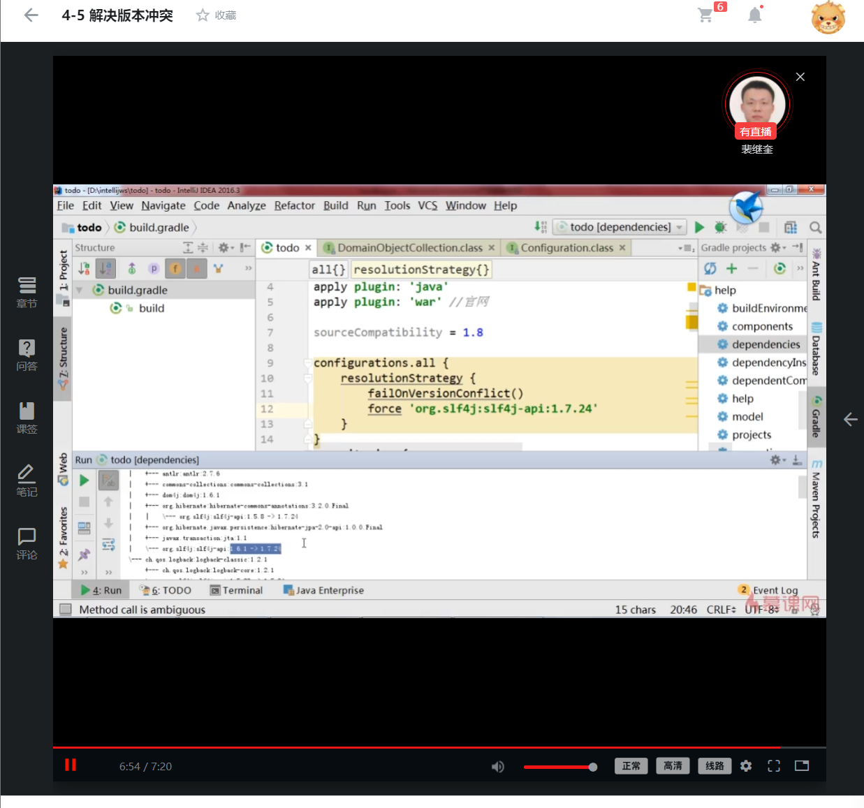Open the Maven Projects side tool window
Screen dimensions: 864x808
point(816,499)
